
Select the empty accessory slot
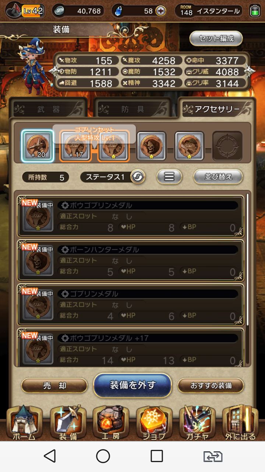click(227, 146)
